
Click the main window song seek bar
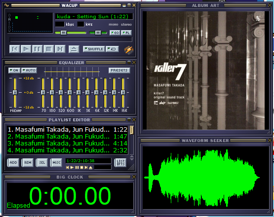71,39
